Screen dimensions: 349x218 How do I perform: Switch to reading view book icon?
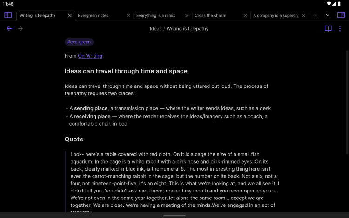pos(328,29)
